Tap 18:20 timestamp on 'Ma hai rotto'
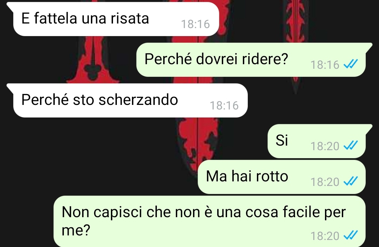 (325, 182)
